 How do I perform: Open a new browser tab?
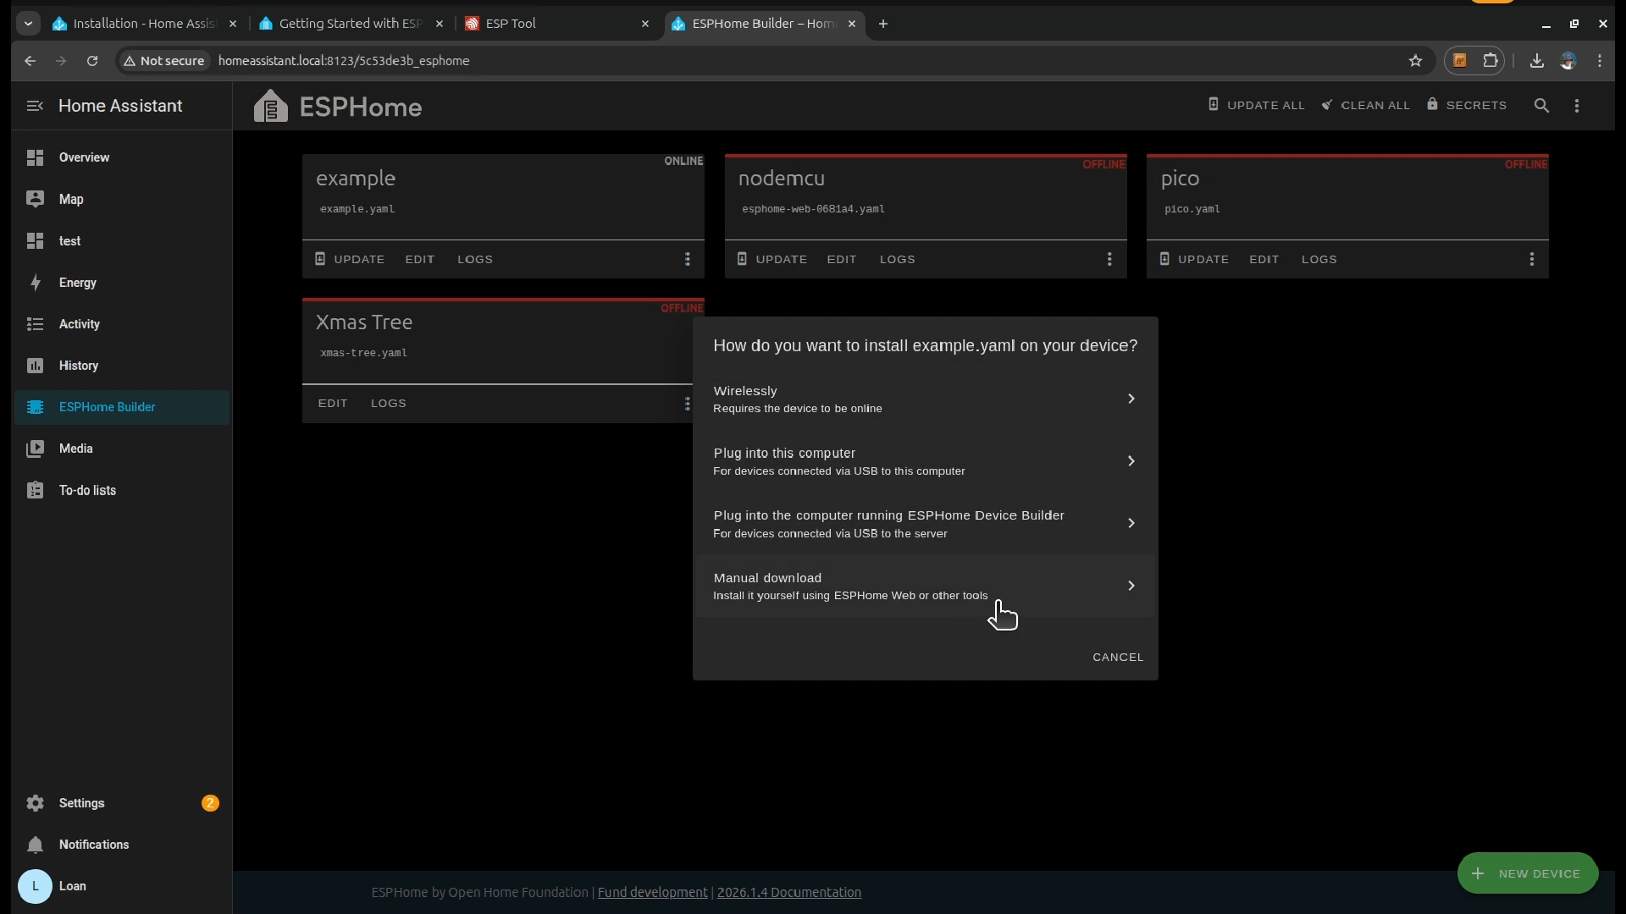point(883,24)
